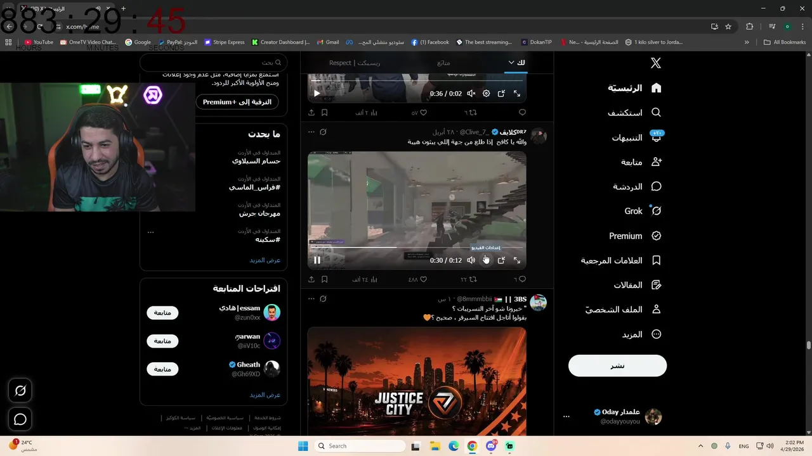Open account menu dots next to Oday

point(566,417)
